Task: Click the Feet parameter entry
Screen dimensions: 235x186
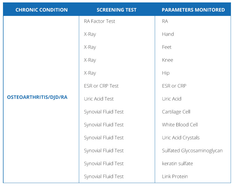Action: [x=167, y=47]
